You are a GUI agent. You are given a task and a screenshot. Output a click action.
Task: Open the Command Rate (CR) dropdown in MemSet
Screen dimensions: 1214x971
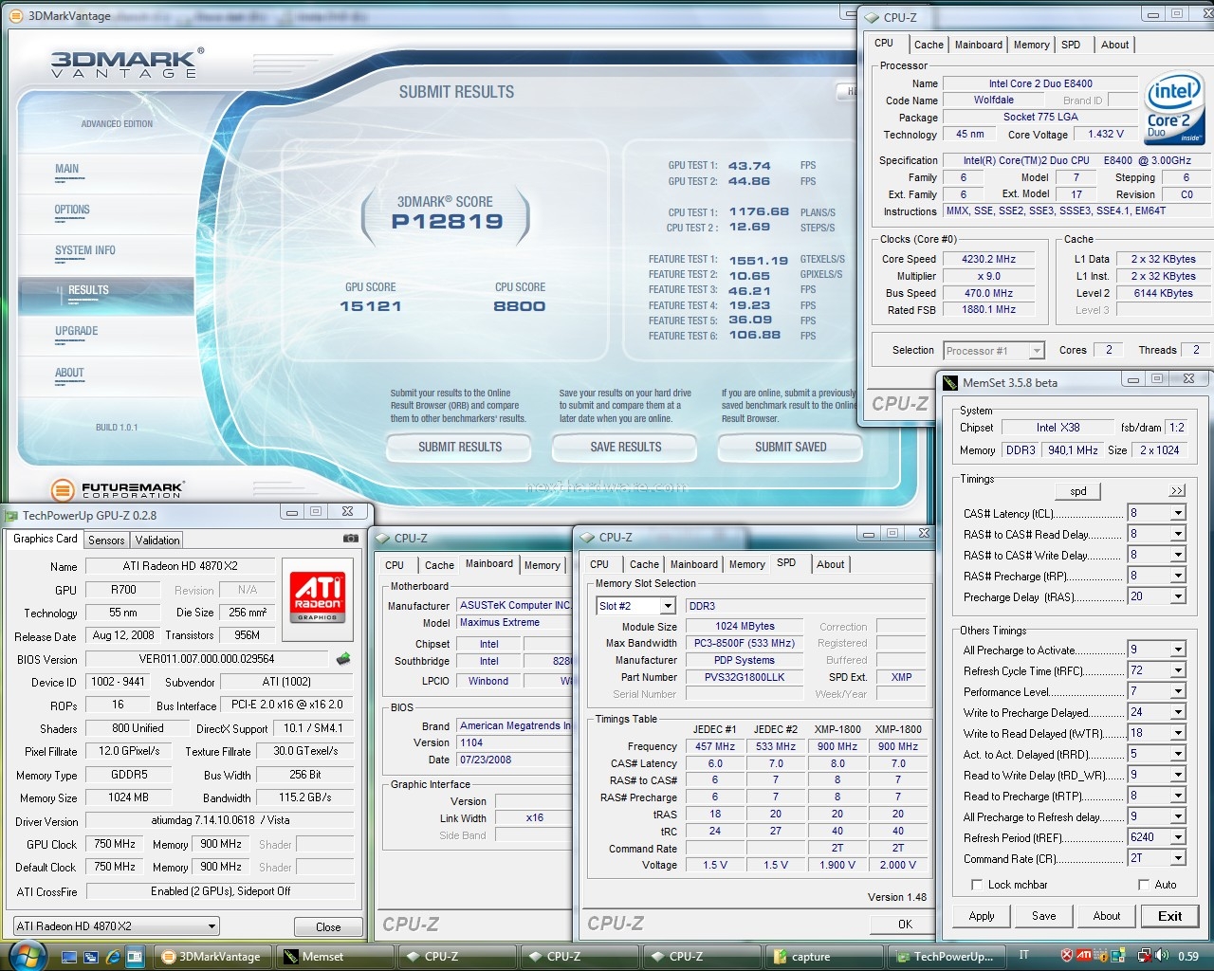[x=1178, y=858]
